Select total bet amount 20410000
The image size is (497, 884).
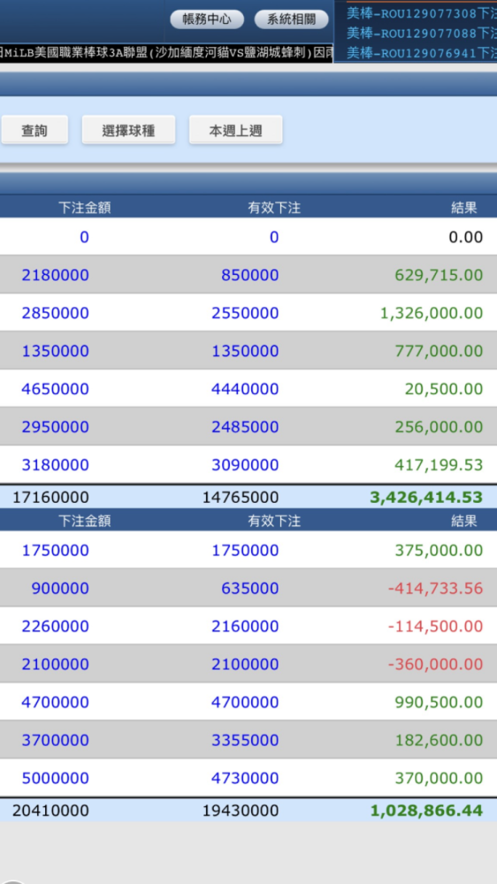50,811
